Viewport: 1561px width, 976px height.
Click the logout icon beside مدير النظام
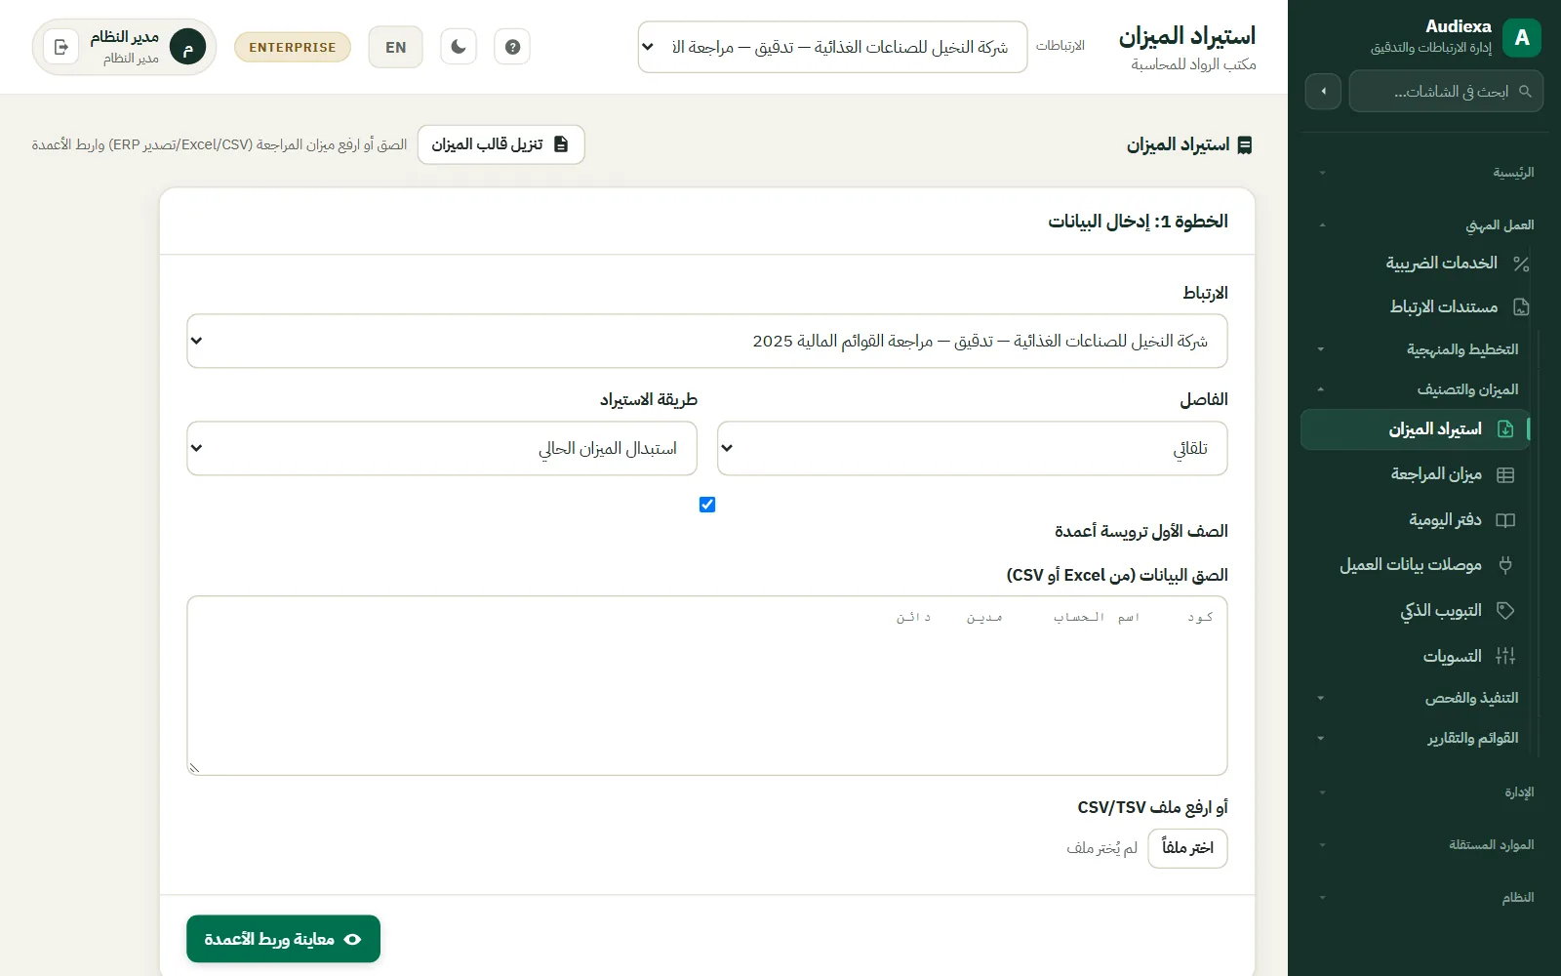point(60,47)
